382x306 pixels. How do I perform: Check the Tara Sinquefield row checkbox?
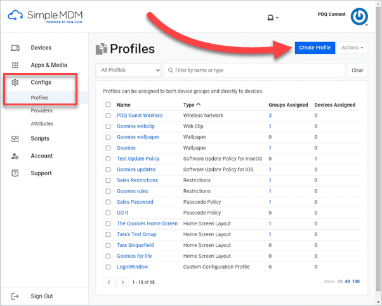(108, 245)
